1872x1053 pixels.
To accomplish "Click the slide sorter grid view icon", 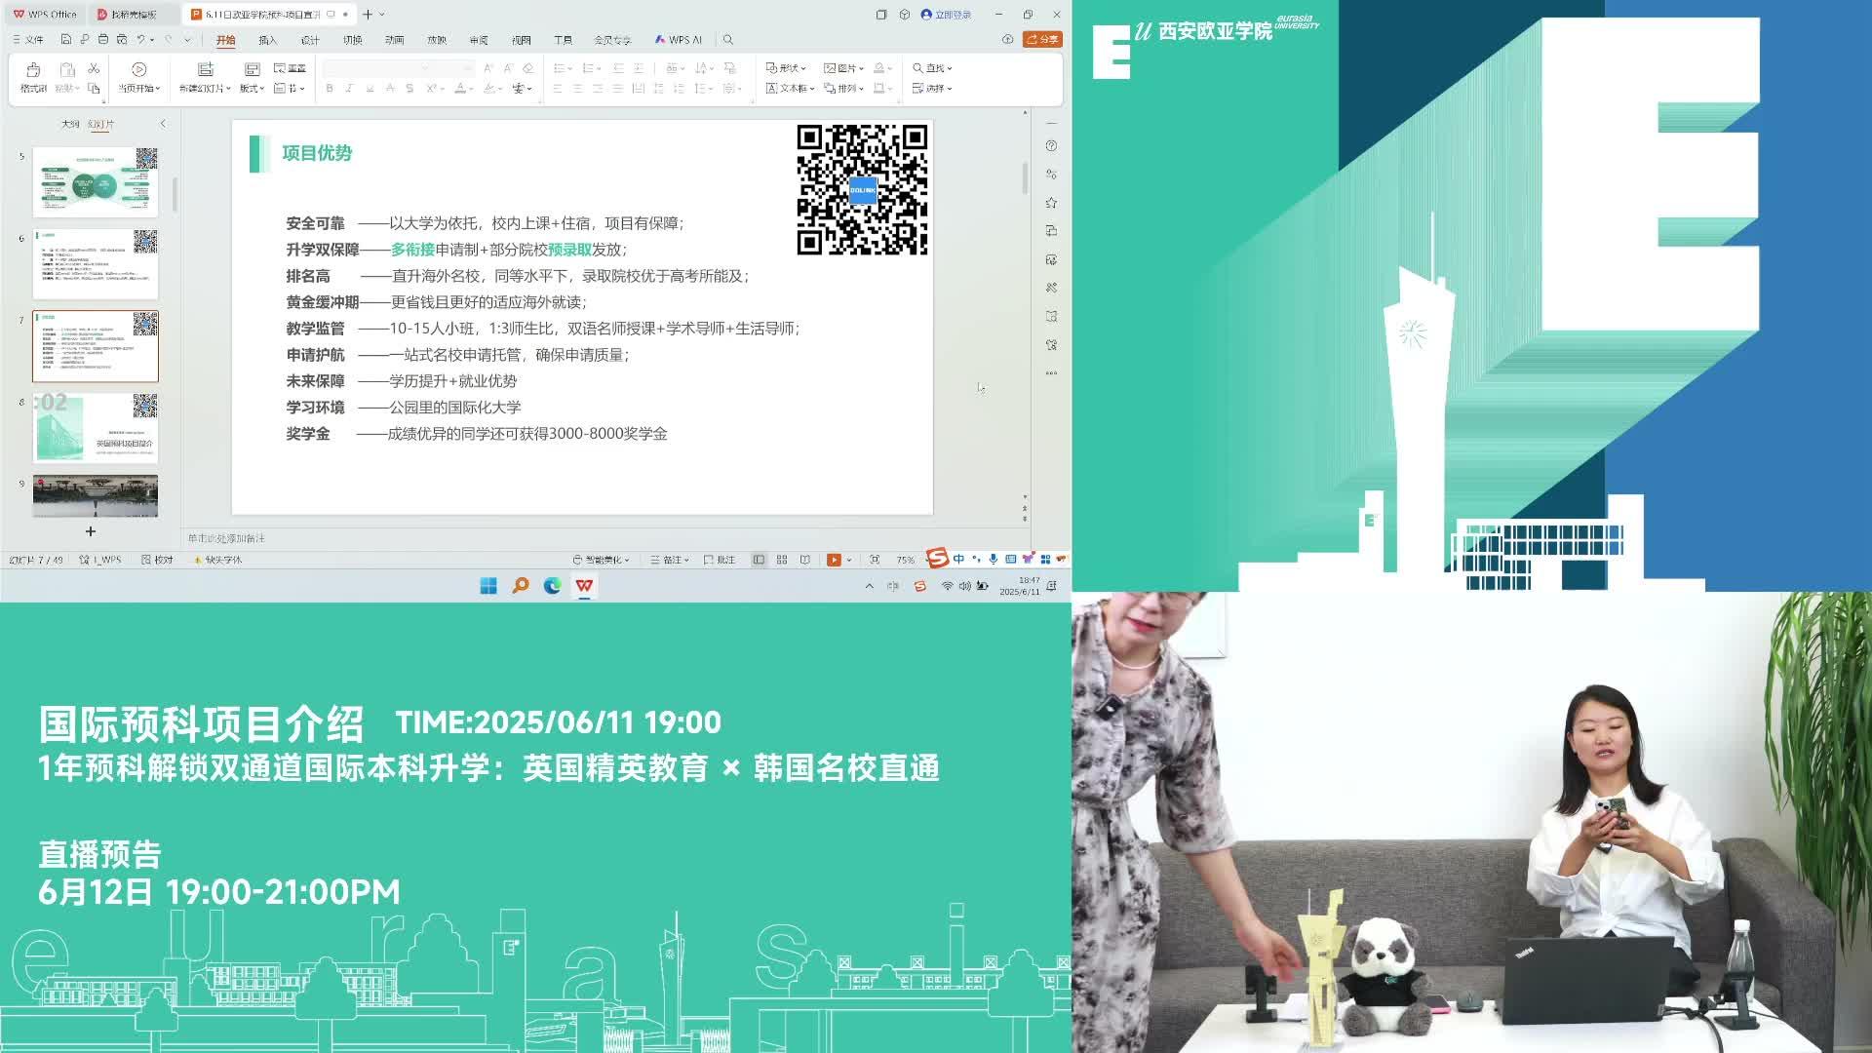I will pyautogui.click(x=782, y=560).
